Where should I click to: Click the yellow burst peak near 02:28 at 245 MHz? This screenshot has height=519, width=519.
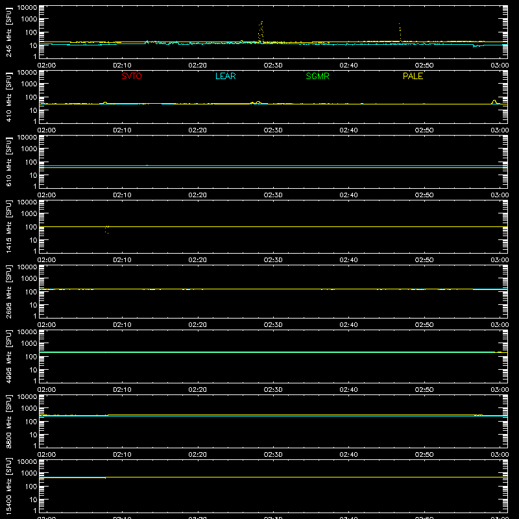(261, 31)
